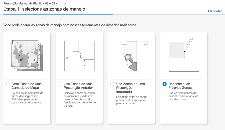
Task: Click the Cancelar link
Action: pos(215,11)
